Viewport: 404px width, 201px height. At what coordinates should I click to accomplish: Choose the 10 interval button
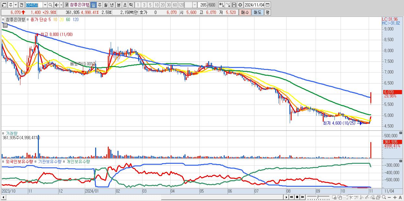pyautogui.click(x=156, y=5)
